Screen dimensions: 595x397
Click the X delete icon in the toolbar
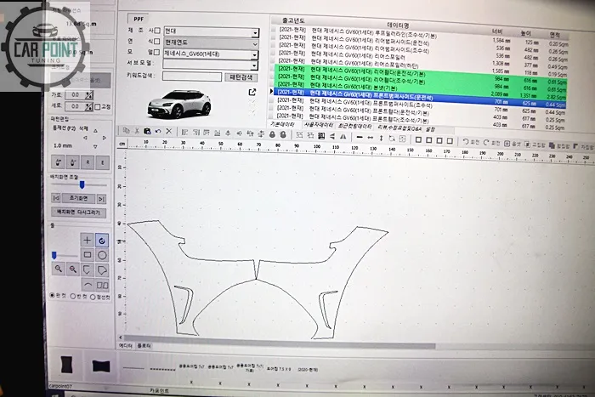click(169, 131)
